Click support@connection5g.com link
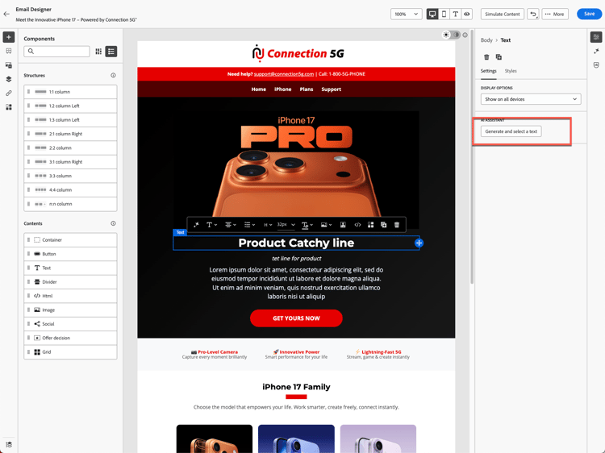The width and height of the screenshot is (605, 453). [x=284, y=74]
